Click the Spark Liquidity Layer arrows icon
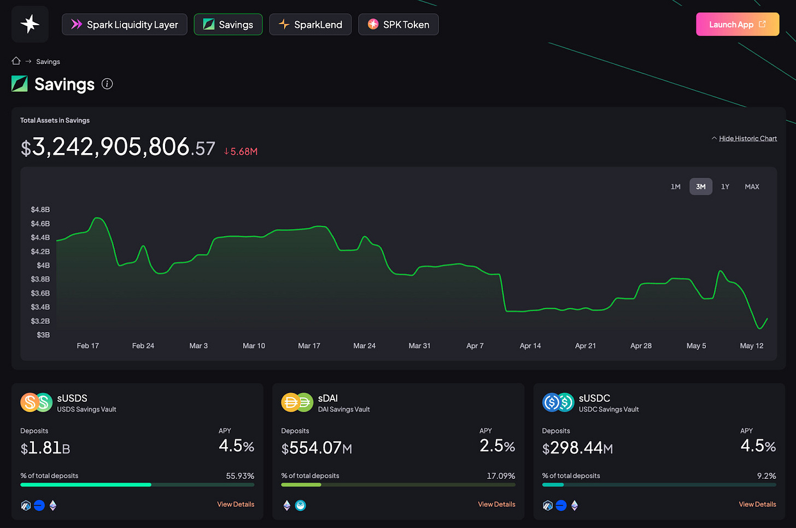The image size is (796, 528). tap(77, 24)
